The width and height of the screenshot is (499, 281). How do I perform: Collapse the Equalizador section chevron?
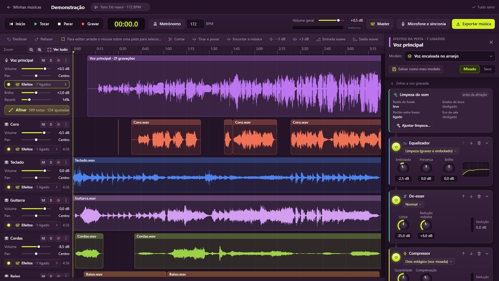(x=487, y=143)
